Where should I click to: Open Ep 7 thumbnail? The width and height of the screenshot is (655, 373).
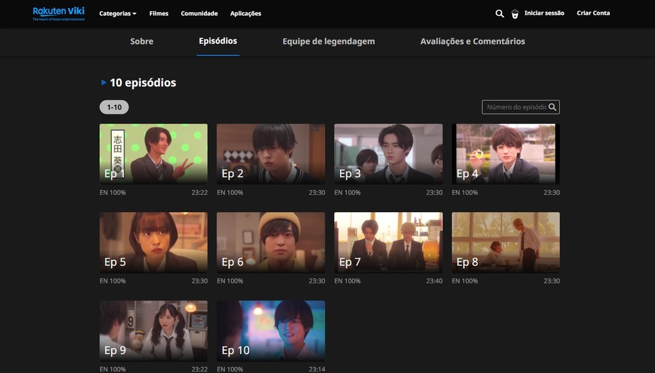pos(388,243)
